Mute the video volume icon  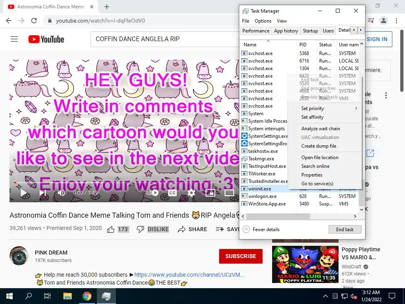tap(61, 193)
